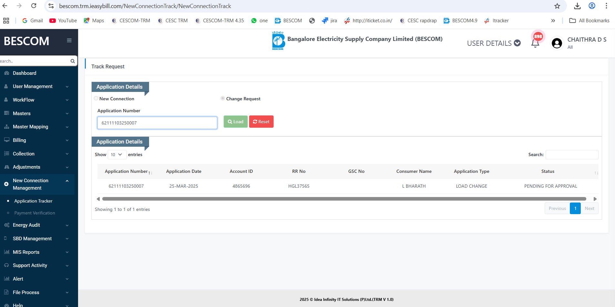
Task: Open SBD Management menu
Action: [37, 239]
